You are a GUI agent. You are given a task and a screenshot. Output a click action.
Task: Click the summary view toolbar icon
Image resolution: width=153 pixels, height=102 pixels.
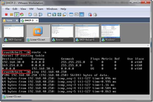[71, 14]
